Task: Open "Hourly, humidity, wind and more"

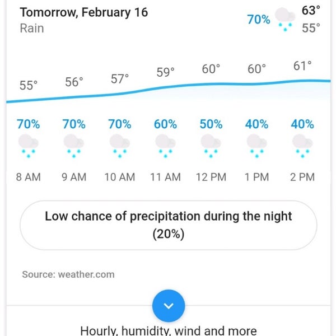Action: [x=169, y=330]
